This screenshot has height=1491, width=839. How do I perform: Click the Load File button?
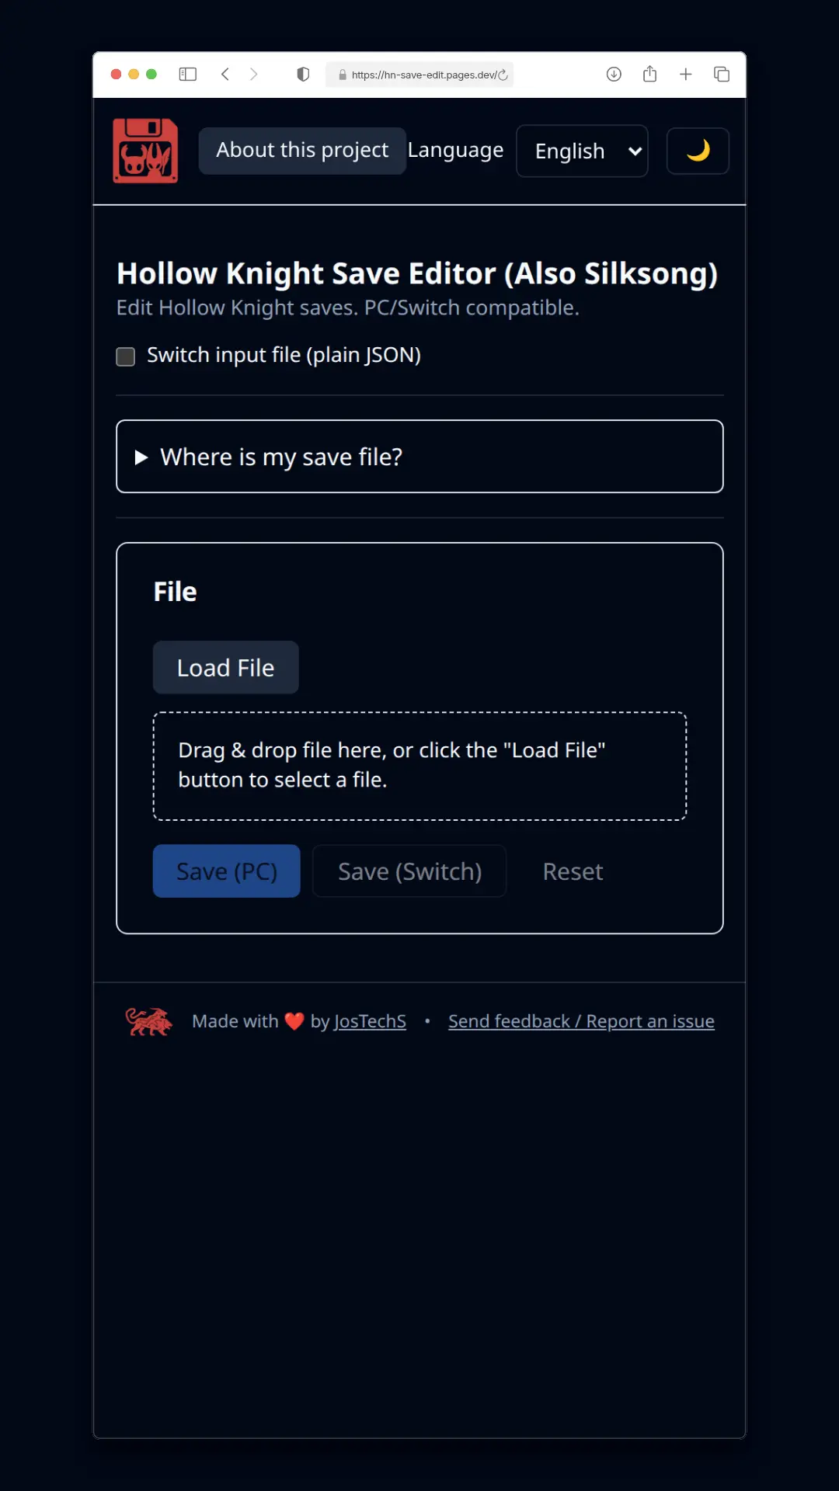click(x=225, y=668)
